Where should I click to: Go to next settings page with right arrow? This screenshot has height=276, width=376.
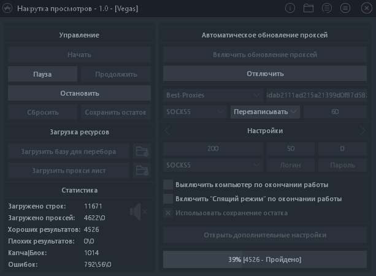click(363, 131)
